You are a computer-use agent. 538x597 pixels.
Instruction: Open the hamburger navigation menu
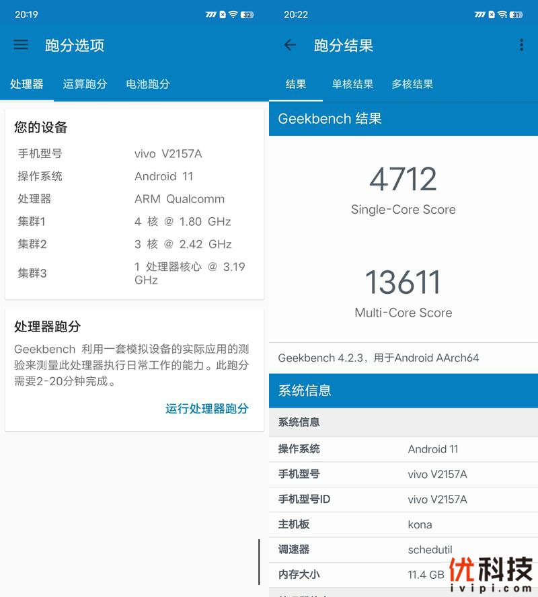point(21,45)
